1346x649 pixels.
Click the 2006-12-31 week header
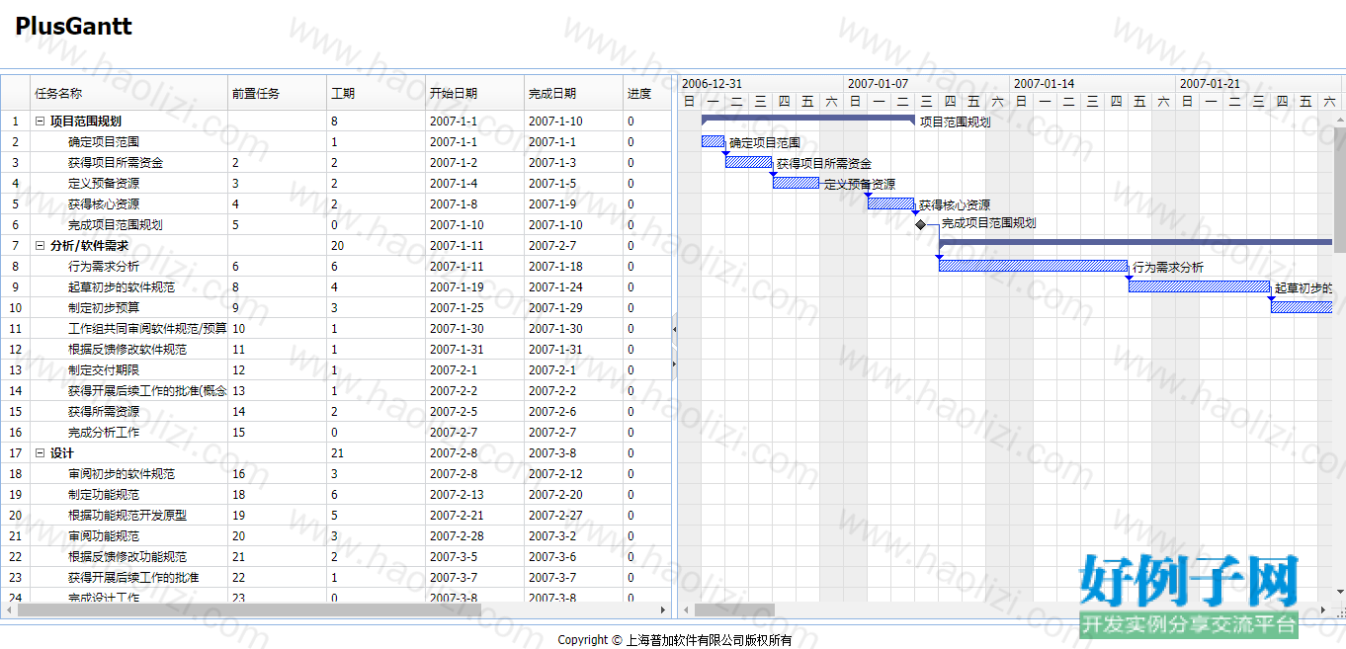point(761,84)
